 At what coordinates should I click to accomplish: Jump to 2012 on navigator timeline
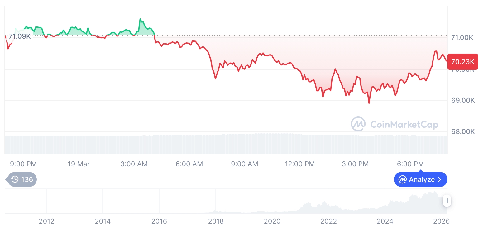tap(46, 221)
